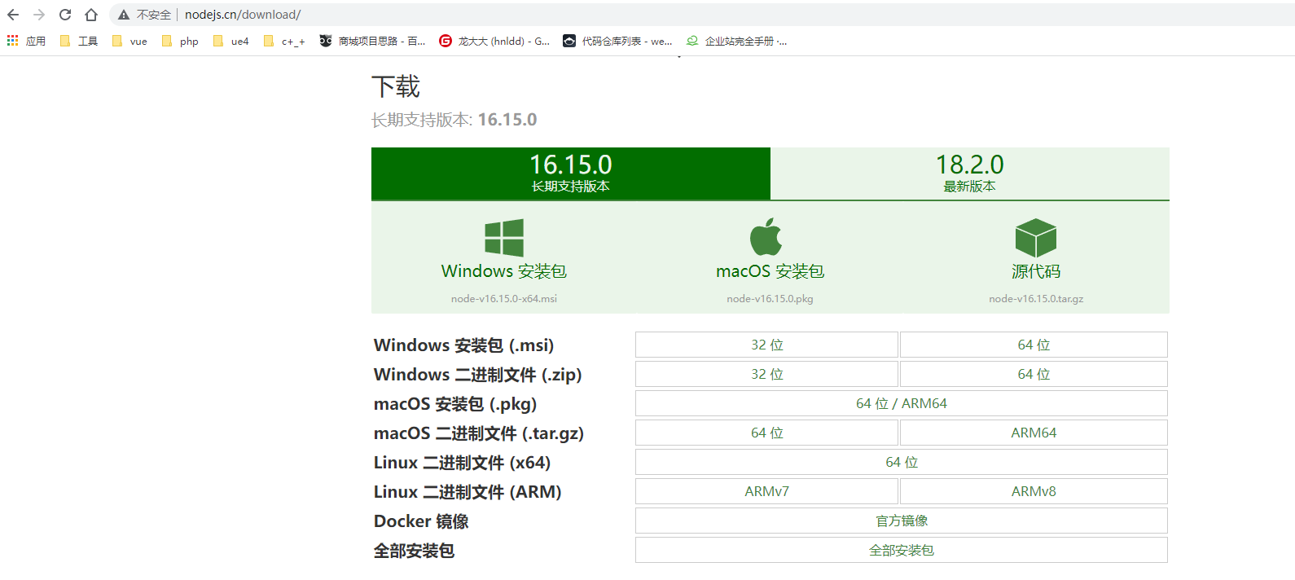
Task: Reload the page with the refresh icon
Action: pos(65,15)
